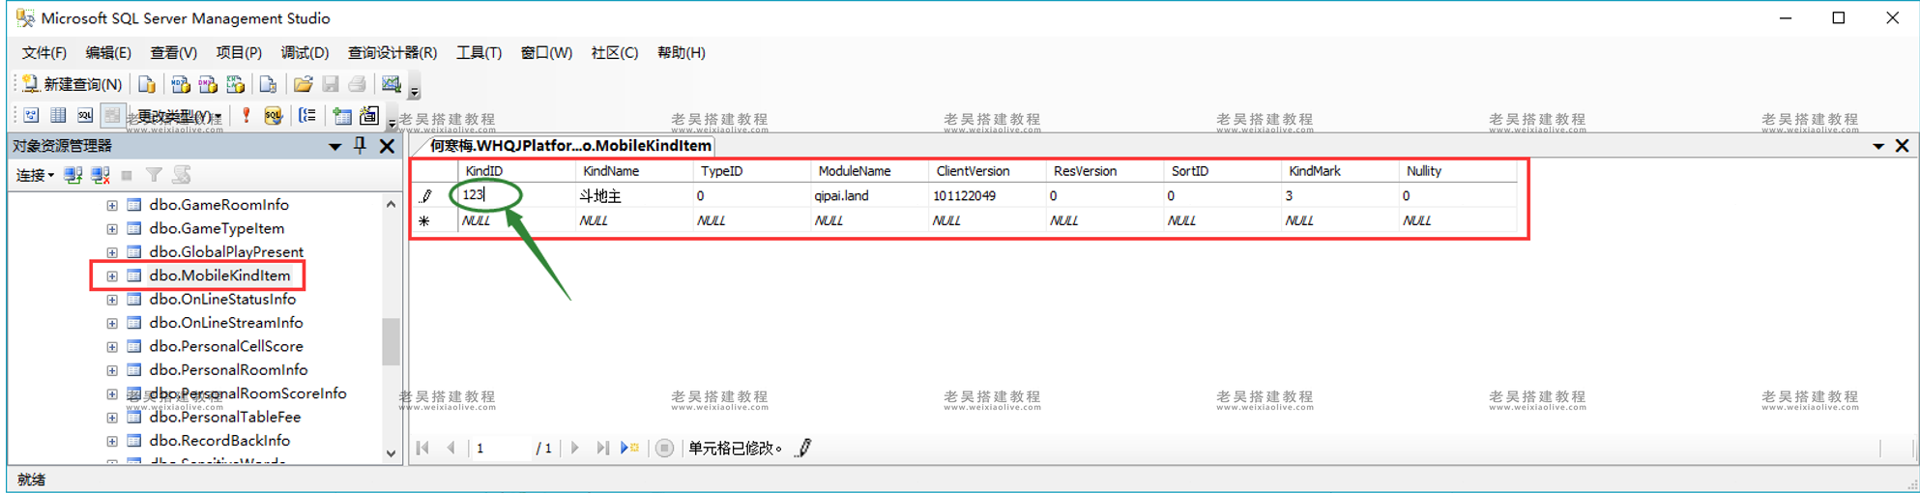Toggle the Show SQL Pane button

pos(85,116)
